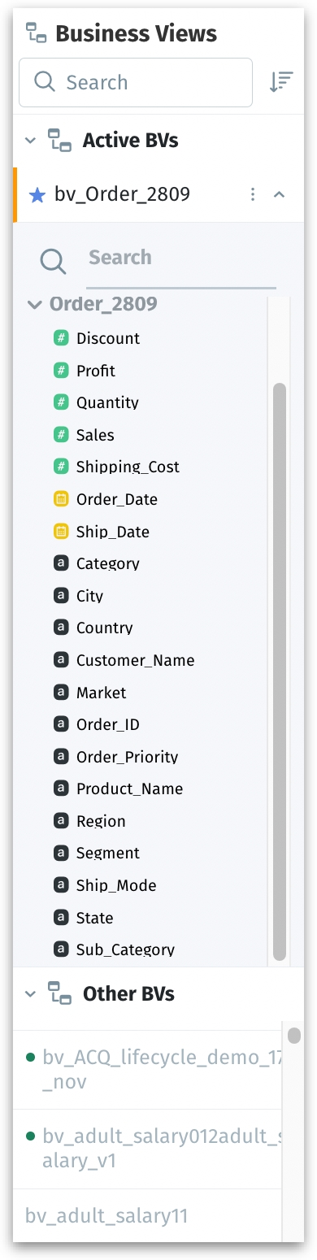Click the numeric icon next to Shipping_Cost

click(61, 467)
